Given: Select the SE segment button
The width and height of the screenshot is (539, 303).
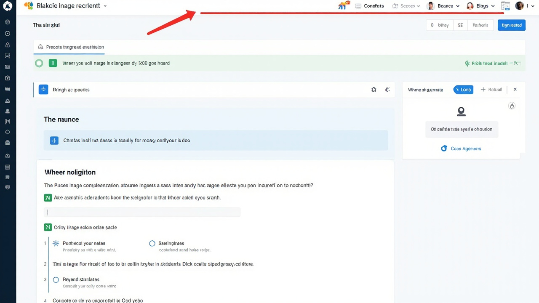Looking at the screenshot, I should [x=460, y=25].
